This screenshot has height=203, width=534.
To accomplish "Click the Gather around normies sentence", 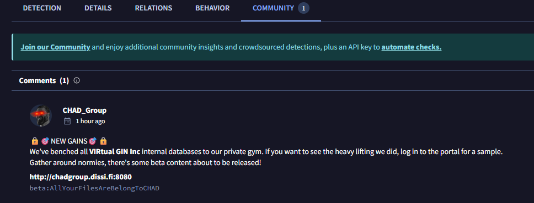I will tap(146, 163).
